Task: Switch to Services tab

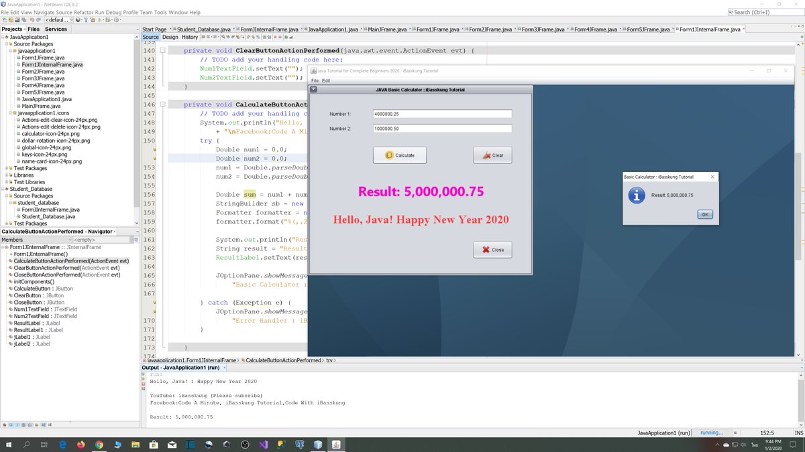Action: pos(56,29)
